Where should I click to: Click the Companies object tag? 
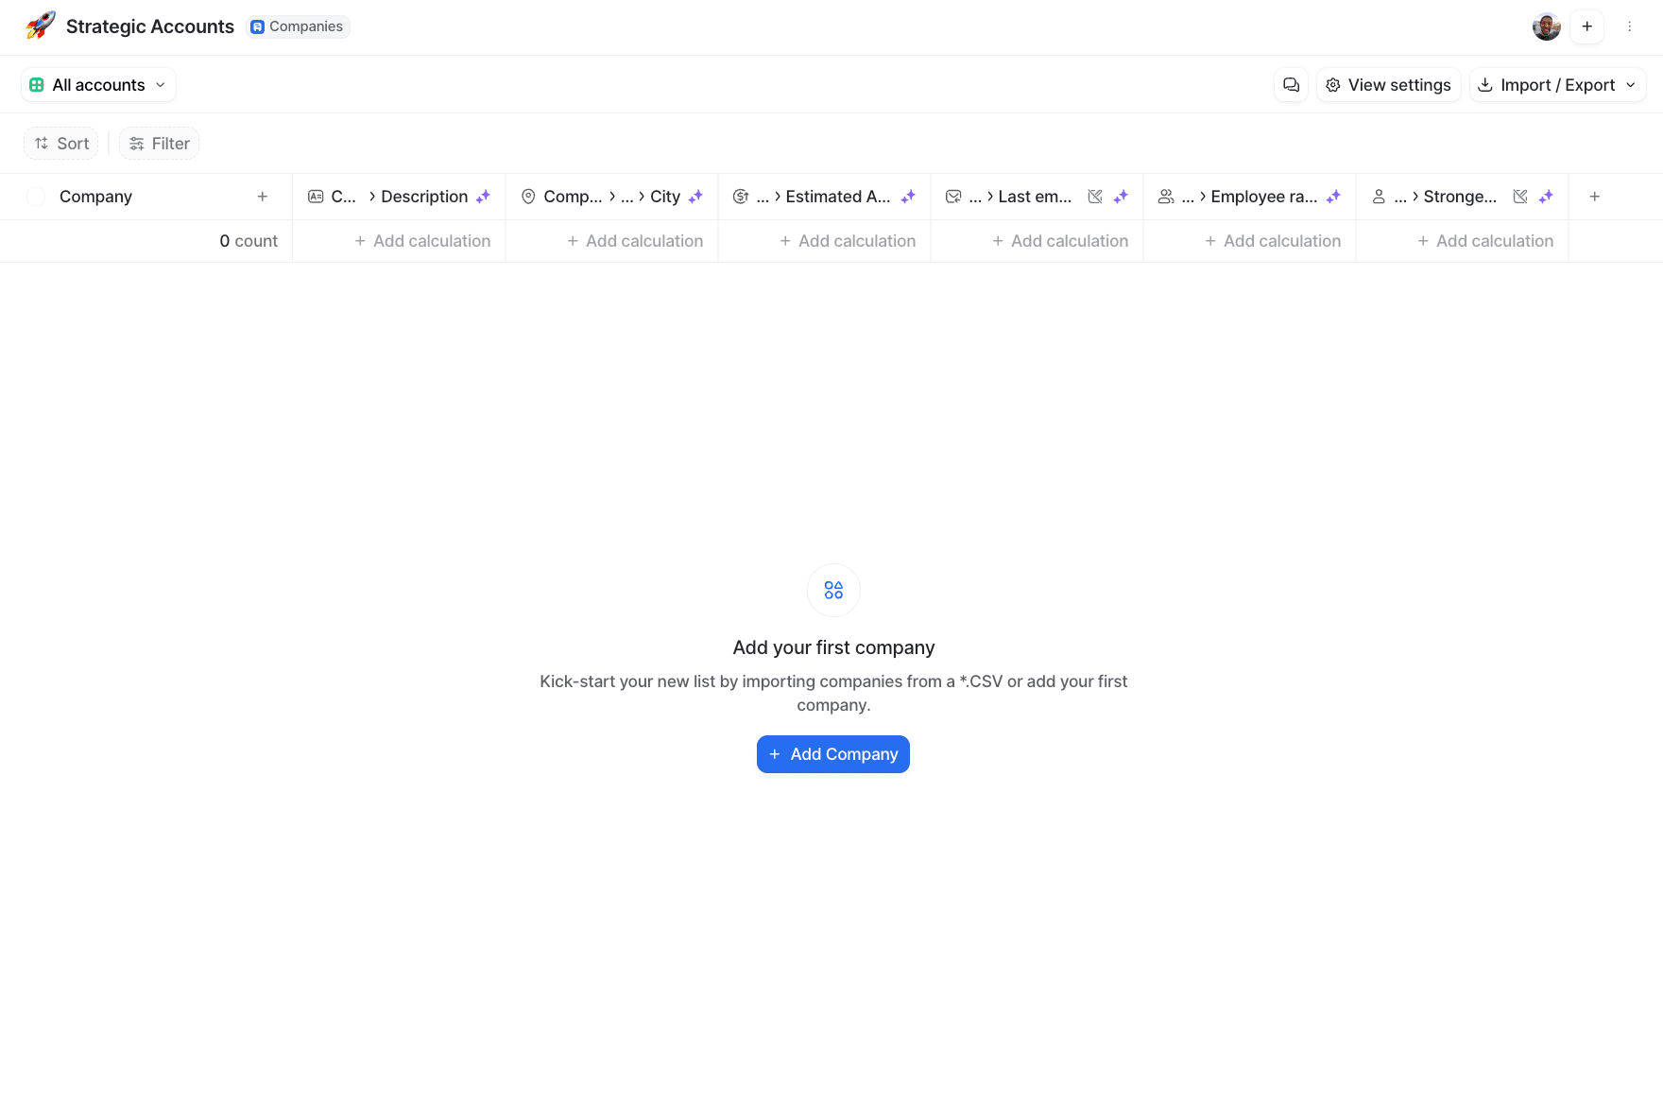click(298, 26)
